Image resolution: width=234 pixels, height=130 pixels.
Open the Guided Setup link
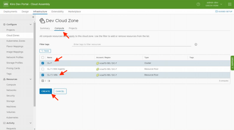(224, 11)
